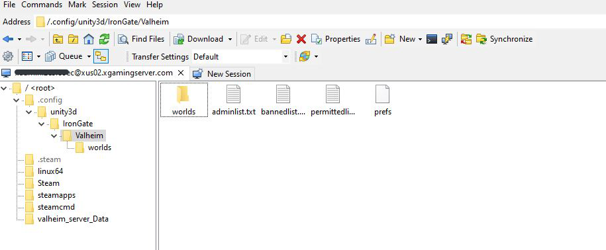Collapse the .config tree node
Screen dimensions: 606x250
(x=17, y=101)
